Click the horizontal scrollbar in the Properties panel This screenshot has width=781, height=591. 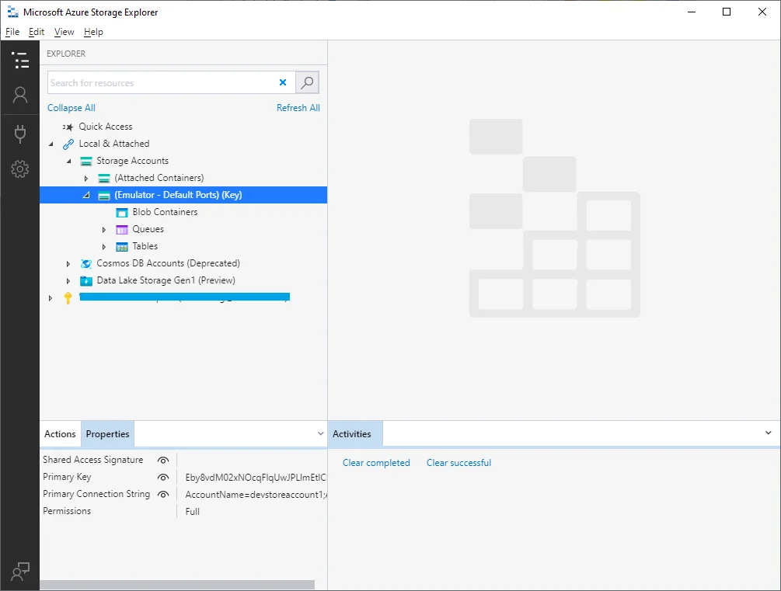point(177,585)
